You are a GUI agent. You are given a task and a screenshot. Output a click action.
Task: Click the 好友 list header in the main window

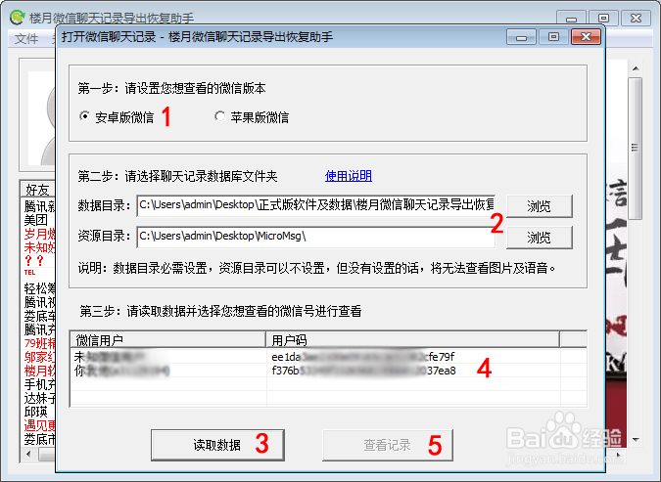pos(37,190)
